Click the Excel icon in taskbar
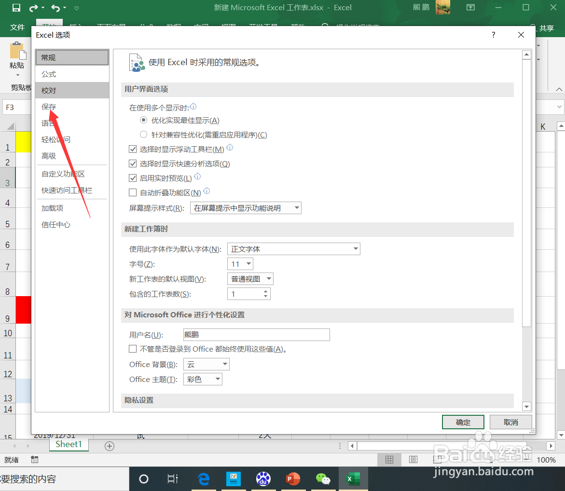 (x=353, y=479)
